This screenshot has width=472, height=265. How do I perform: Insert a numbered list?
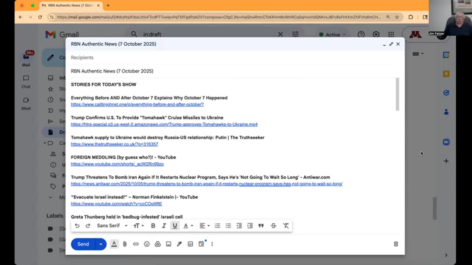click(x=218, y=226)
